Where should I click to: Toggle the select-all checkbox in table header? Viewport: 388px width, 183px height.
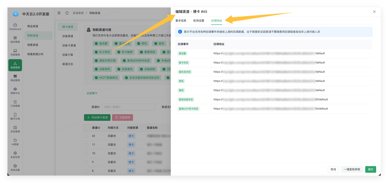click(86, 128)
